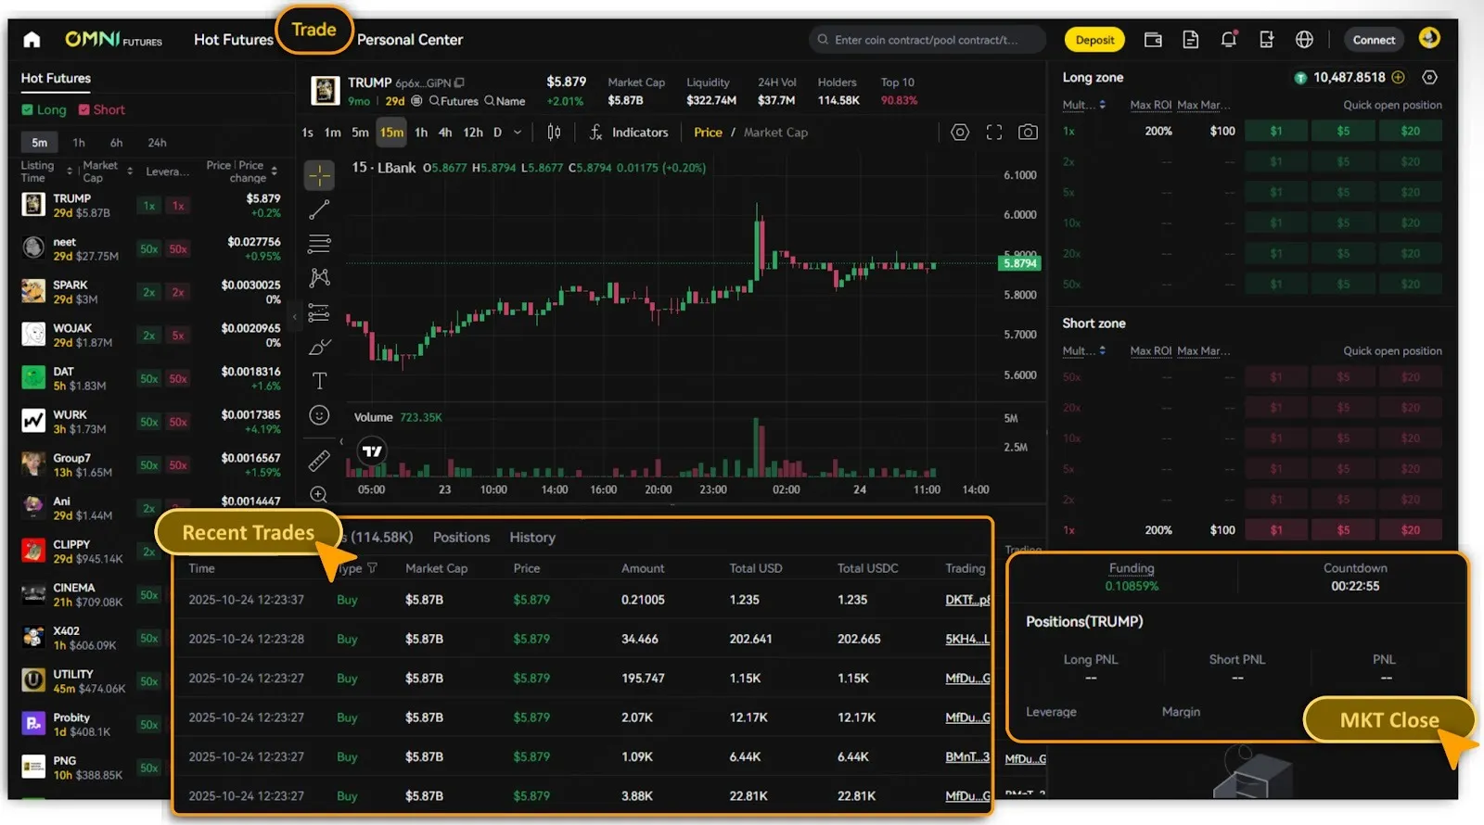This screenshot has height=825, width=1484.
Task: Expand the chart timeframe dropdown arrow
Action: [x=518, y=133]
